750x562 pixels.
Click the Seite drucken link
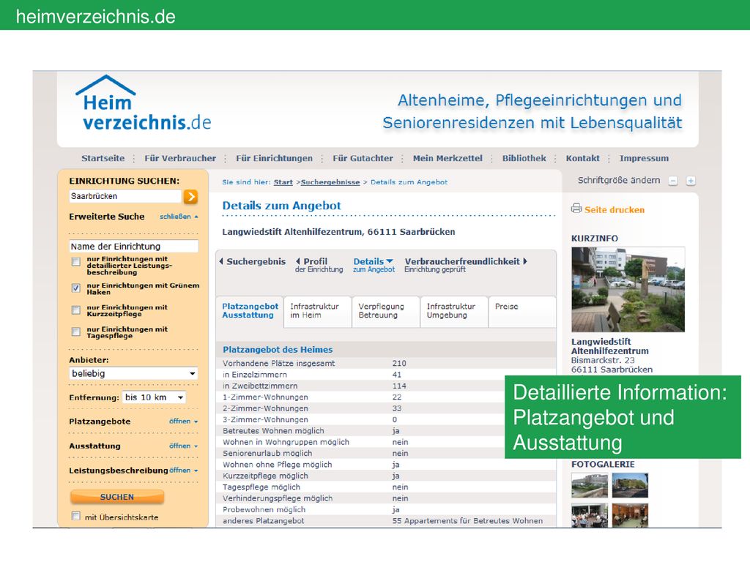point(615,210)
